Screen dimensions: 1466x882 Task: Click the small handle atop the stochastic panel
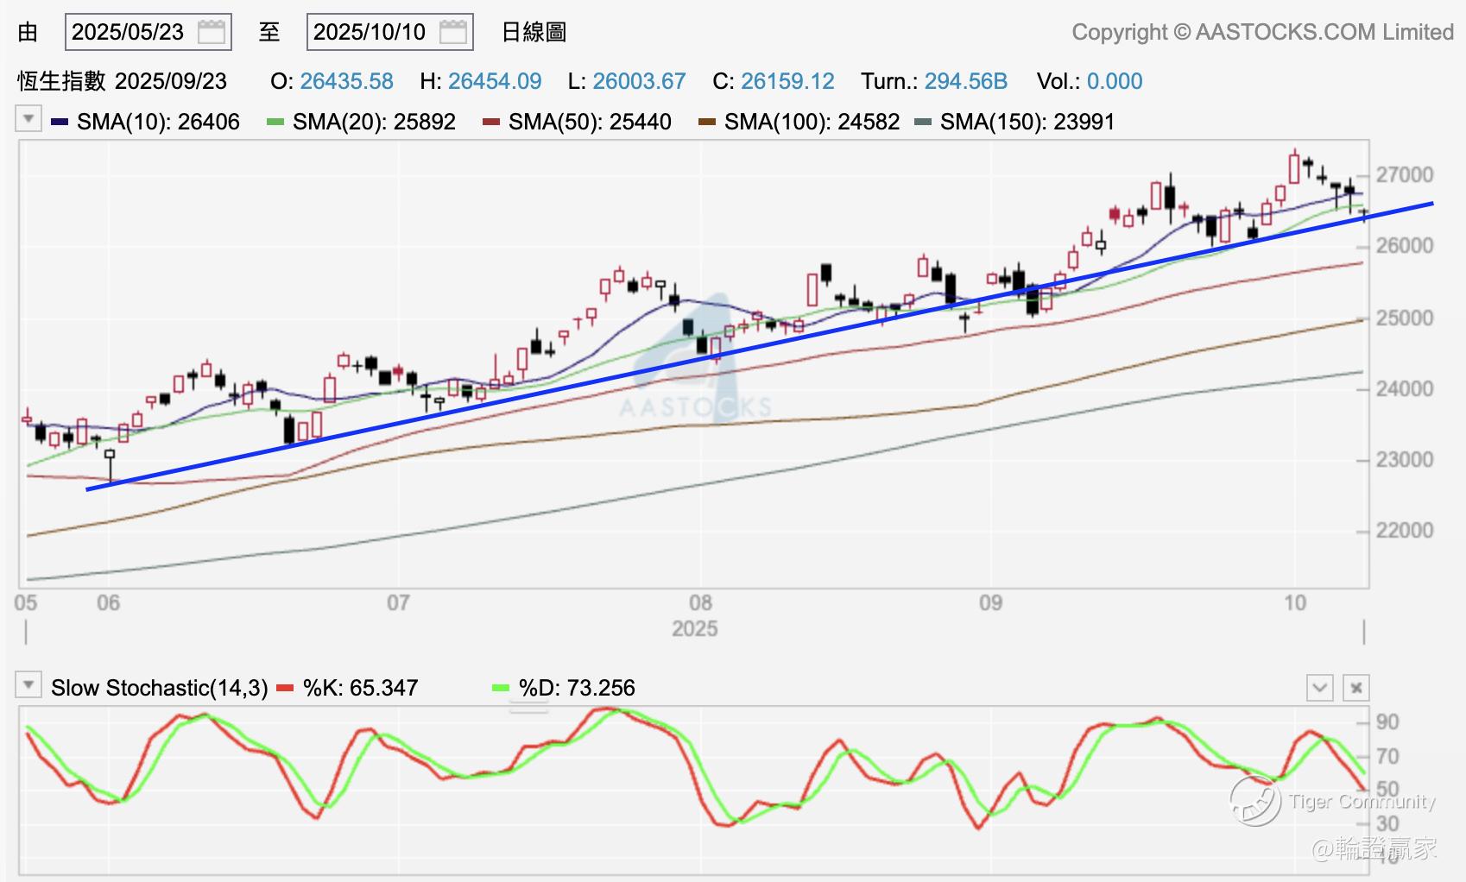528,709
